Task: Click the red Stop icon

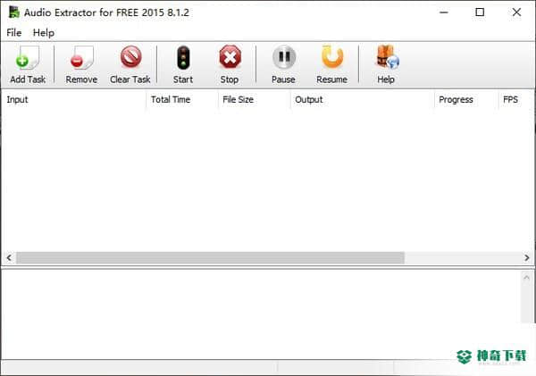Action: [230, 57]
